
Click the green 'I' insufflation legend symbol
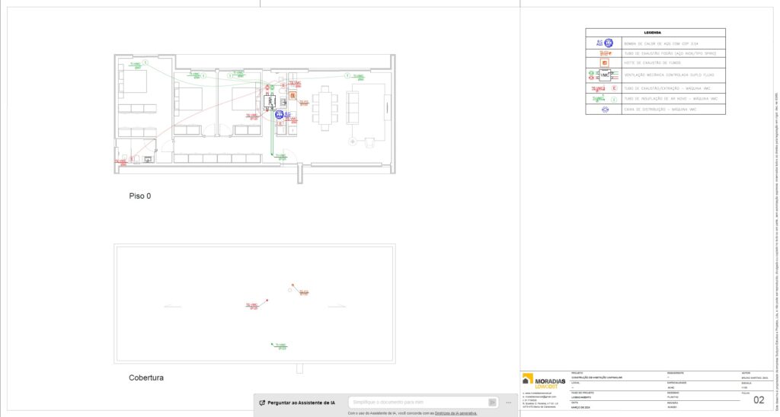point(614,100)
